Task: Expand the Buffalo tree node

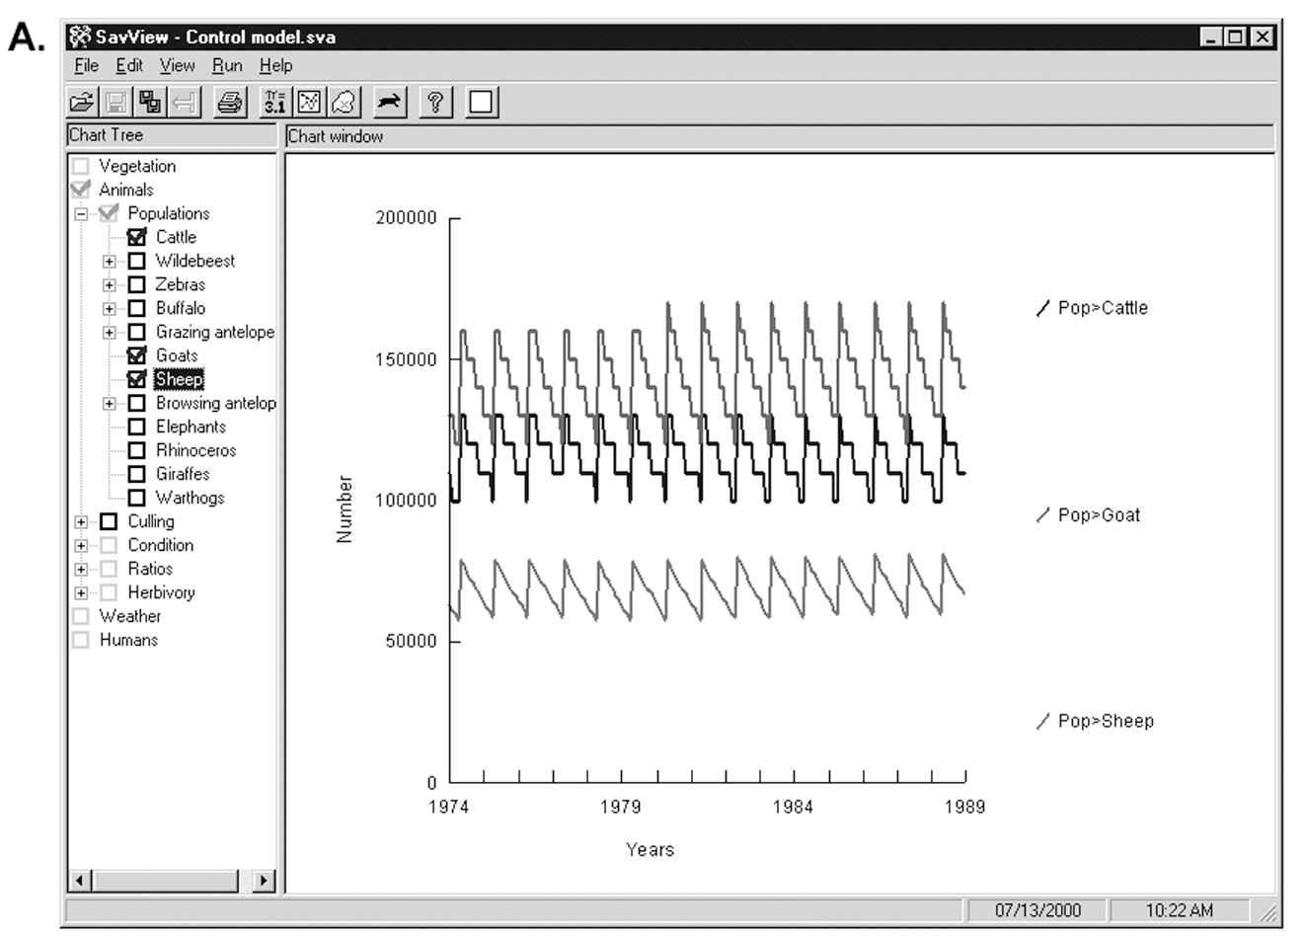Action: click(110, 308)
